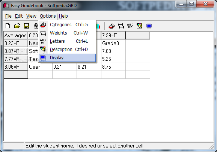Close the Options menu via its header
217x152 pixels.
[x=48, y=16]
